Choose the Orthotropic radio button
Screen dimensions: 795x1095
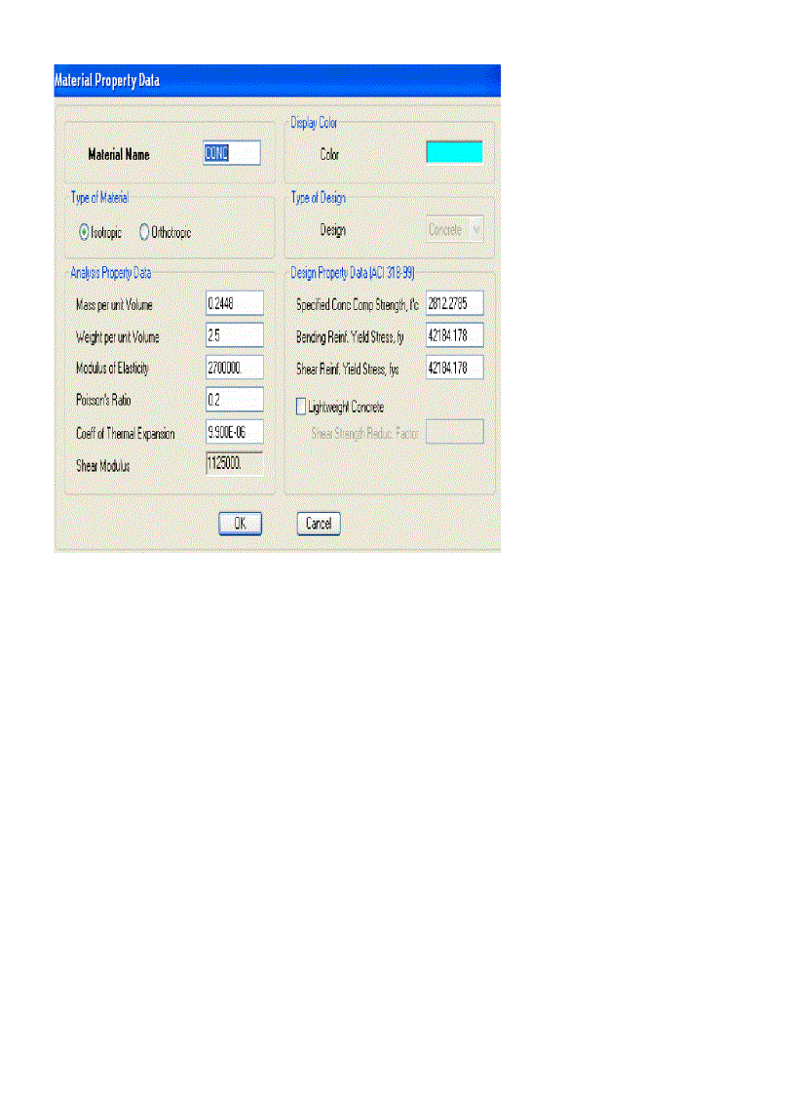(145, 233)
